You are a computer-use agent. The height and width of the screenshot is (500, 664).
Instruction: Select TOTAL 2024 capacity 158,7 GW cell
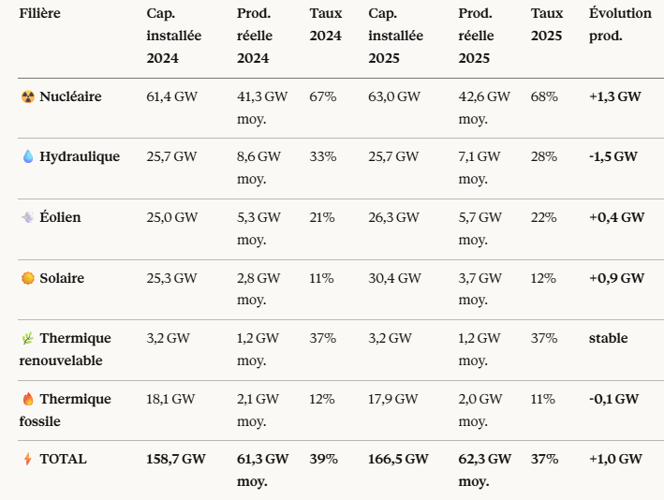point(175,459)
